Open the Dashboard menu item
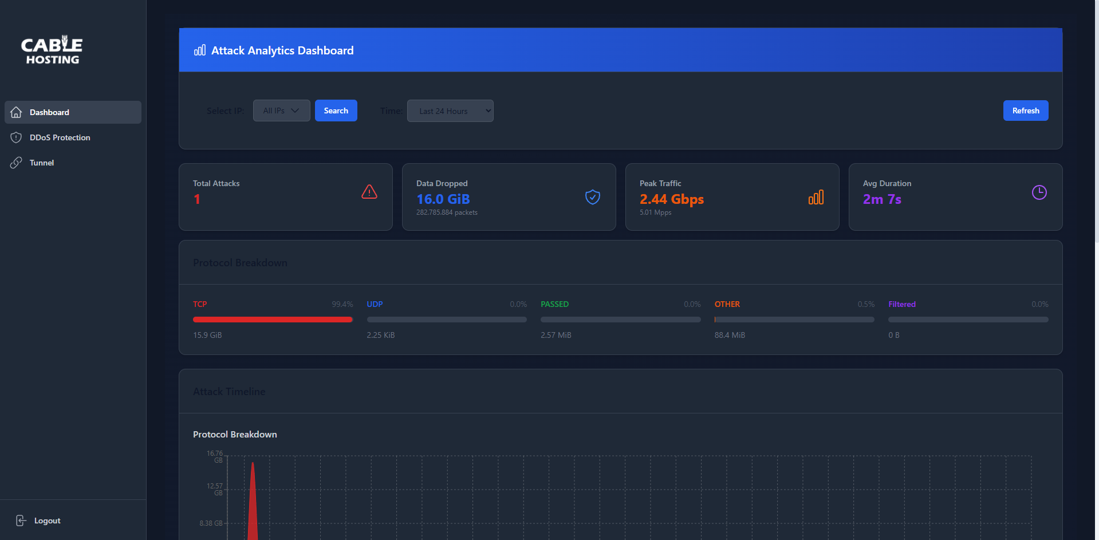Image resolution: width=1099 pixels, height=540 pixels. (x=73, y=112)
